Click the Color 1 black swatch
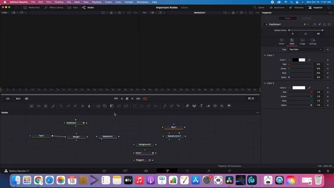 coord(295,60)
